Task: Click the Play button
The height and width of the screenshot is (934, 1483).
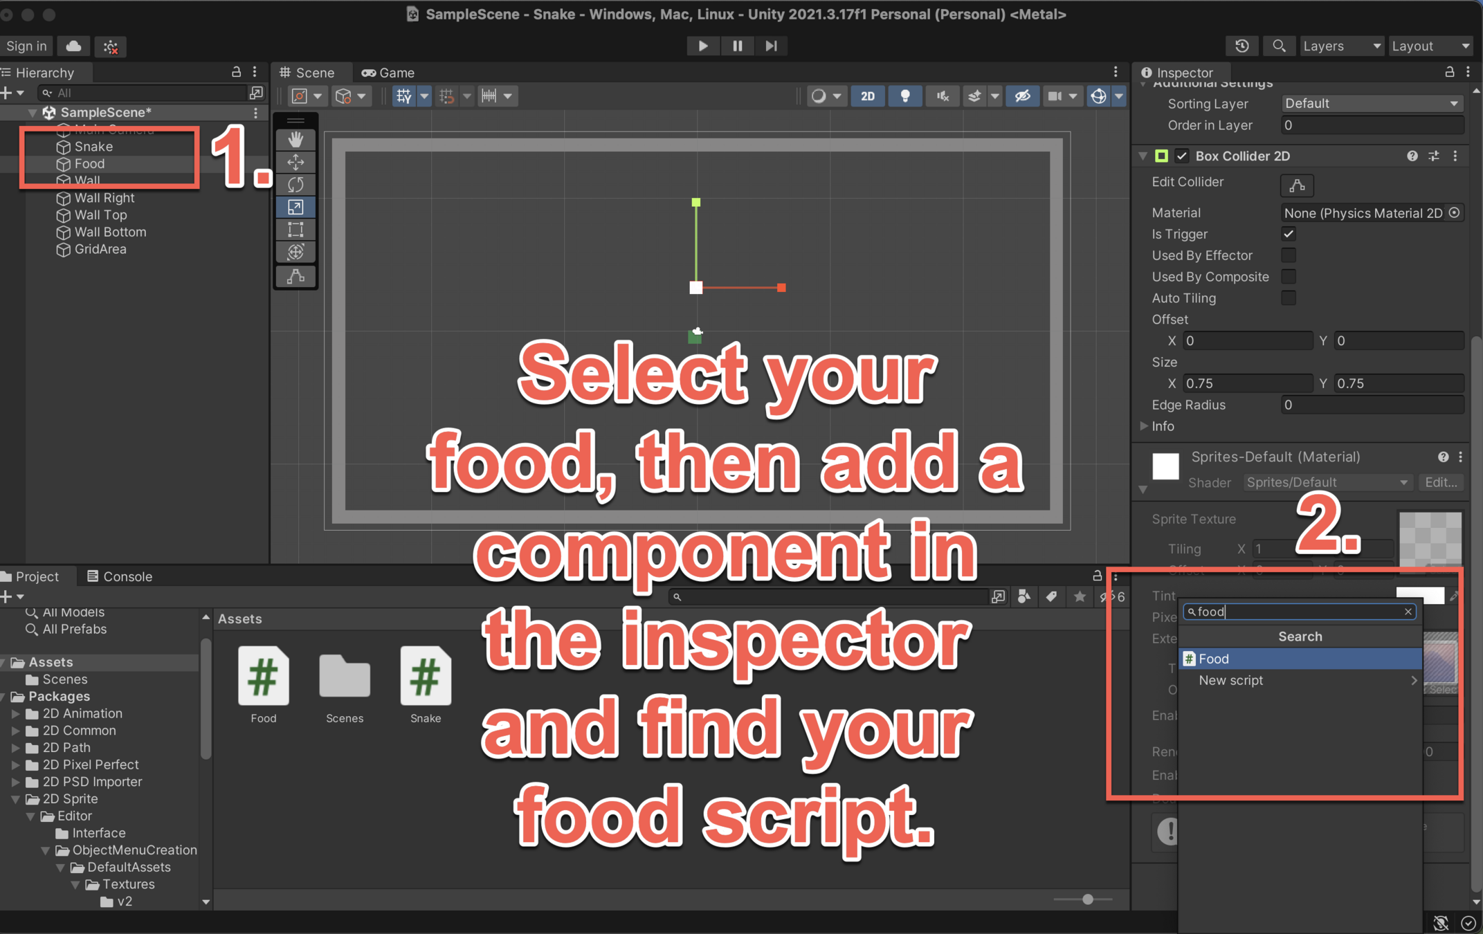Action: click(x=702, y=46)
